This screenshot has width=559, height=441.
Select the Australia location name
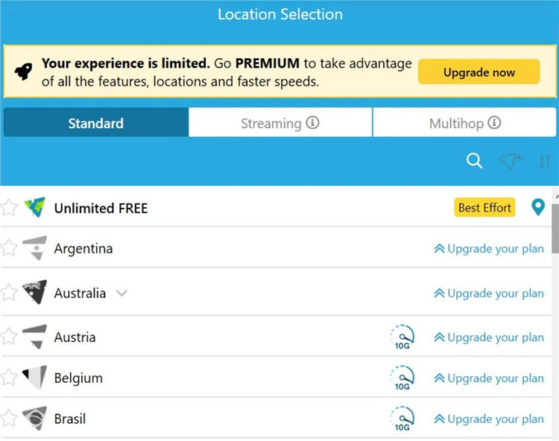tap(80, 294)
